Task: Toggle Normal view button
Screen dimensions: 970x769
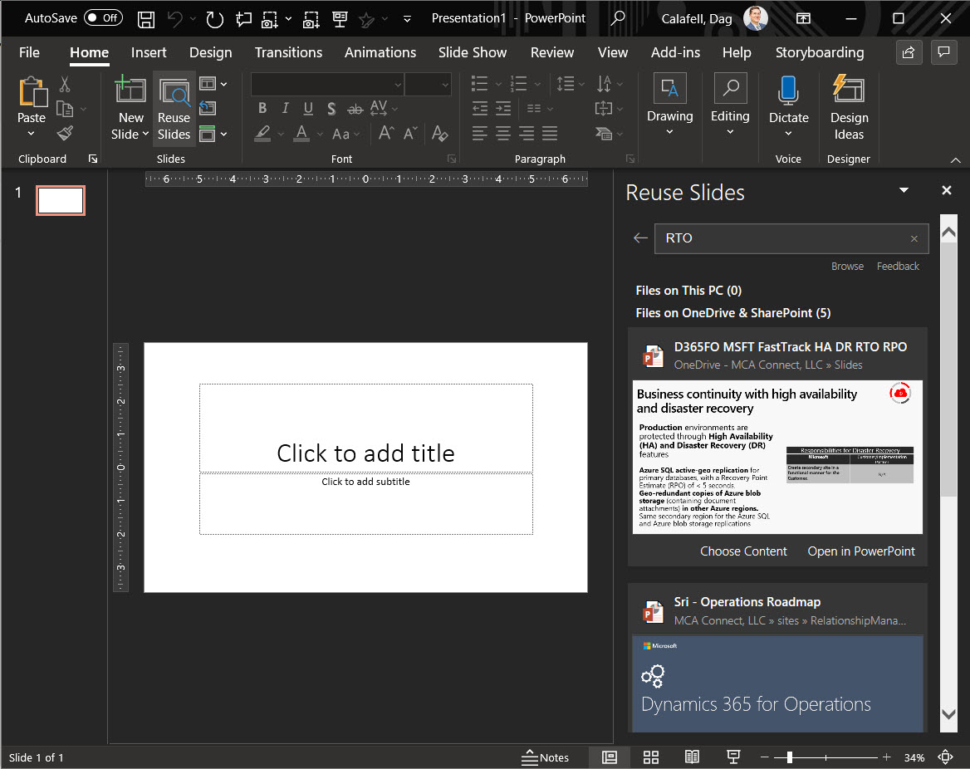Action: [x=610, y=757]
